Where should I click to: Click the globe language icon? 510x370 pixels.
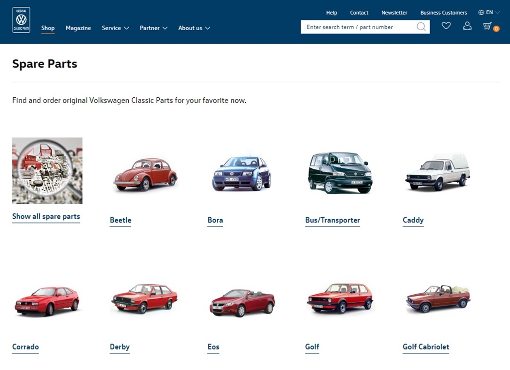click(481, 12)
